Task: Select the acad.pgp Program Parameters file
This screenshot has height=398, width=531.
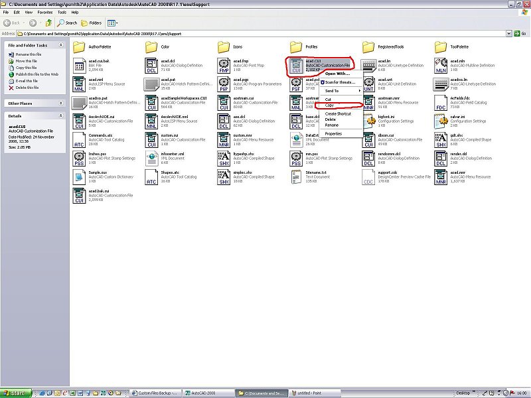Action: click(x=250, y=84)
